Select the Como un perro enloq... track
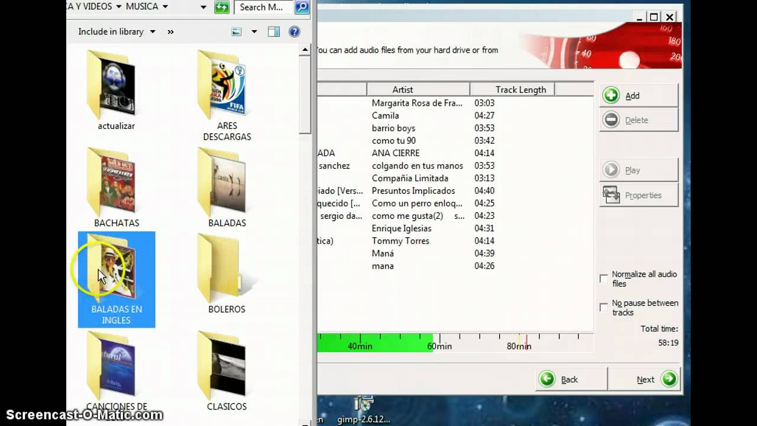This screenshot has width=757, height=426. tap(455, 203)
